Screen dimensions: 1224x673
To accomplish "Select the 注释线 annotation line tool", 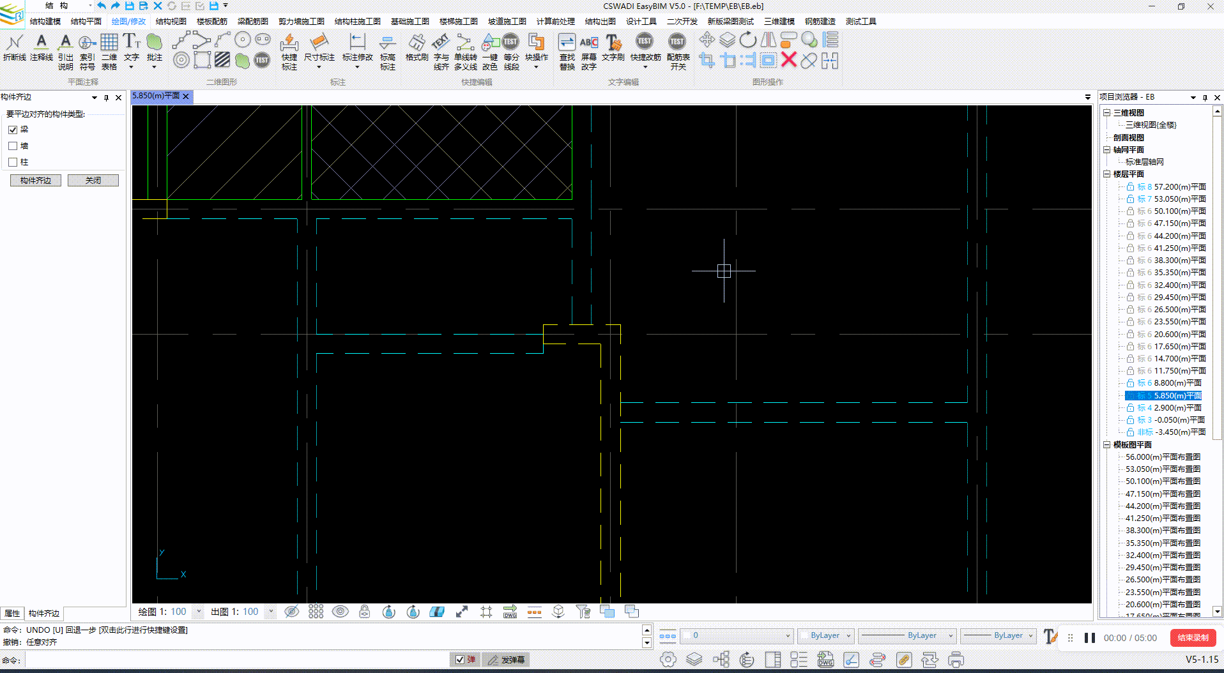I will 42,47.
